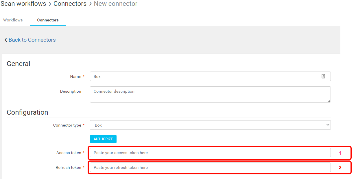356x179 pixels.
Task: Click the Name field label
Action: tap(75, 77)
